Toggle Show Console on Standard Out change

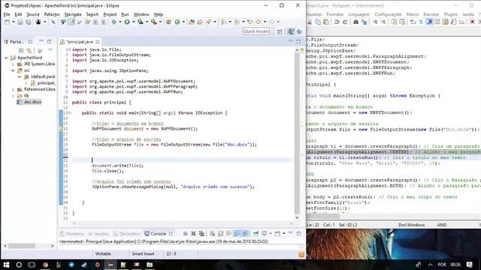click(237, 233)
